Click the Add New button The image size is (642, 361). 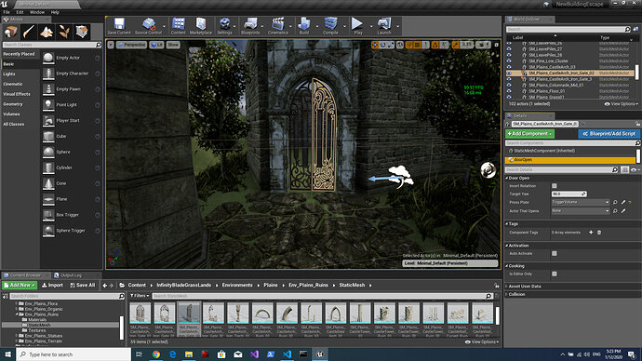click(x=20, y=286)
